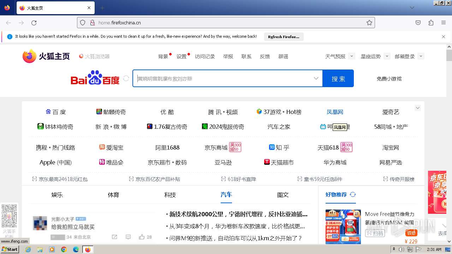Image resolution: width=452 pixels, height=254 pixels.
Task: Expand the 邮箱登录 dropdown
Action: [421, 56]
